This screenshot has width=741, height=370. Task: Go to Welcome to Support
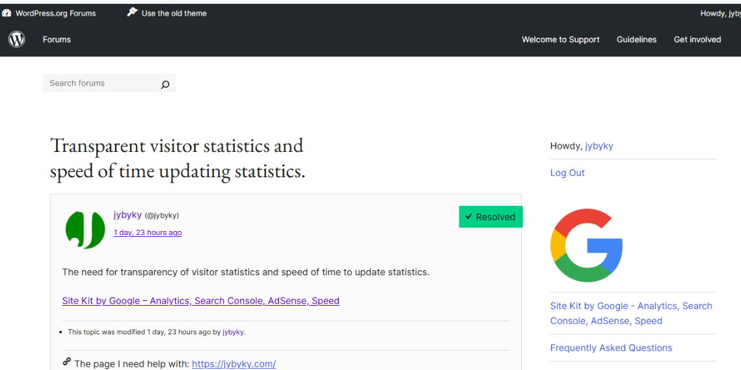(x=561, y=40)
